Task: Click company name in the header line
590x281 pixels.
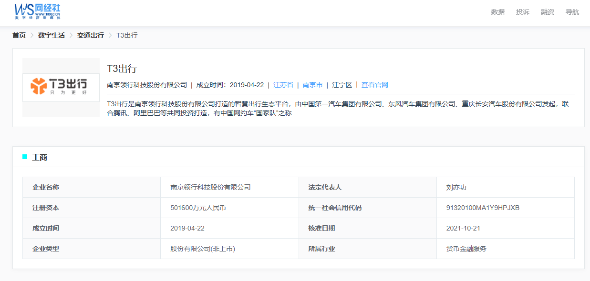Action: [x=147, y=85]
